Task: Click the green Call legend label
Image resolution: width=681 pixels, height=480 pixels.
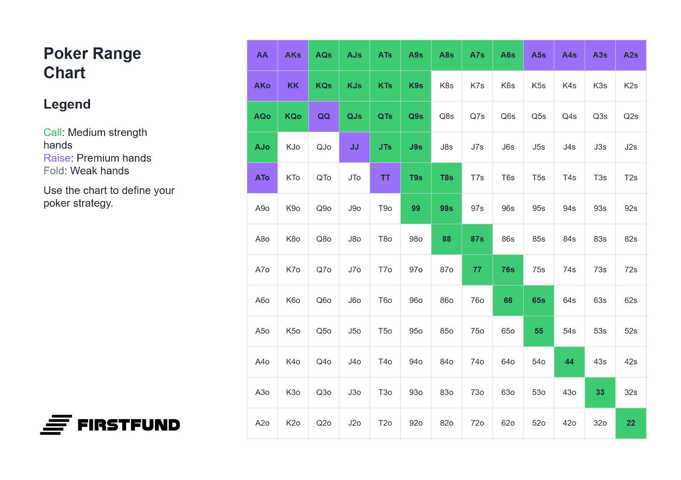Action: point(53,133)
